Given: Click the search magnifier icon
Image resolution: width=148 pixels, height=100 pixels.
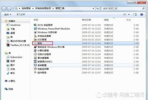Looking at the screenshot, I should 143,8.
